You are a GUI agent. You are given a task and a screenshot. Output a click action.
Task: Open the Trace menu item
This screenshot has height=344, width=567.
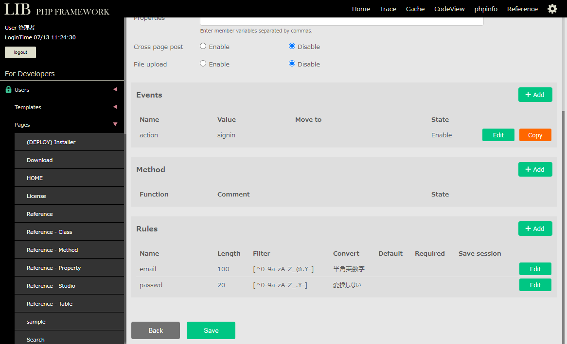(388, 9)
